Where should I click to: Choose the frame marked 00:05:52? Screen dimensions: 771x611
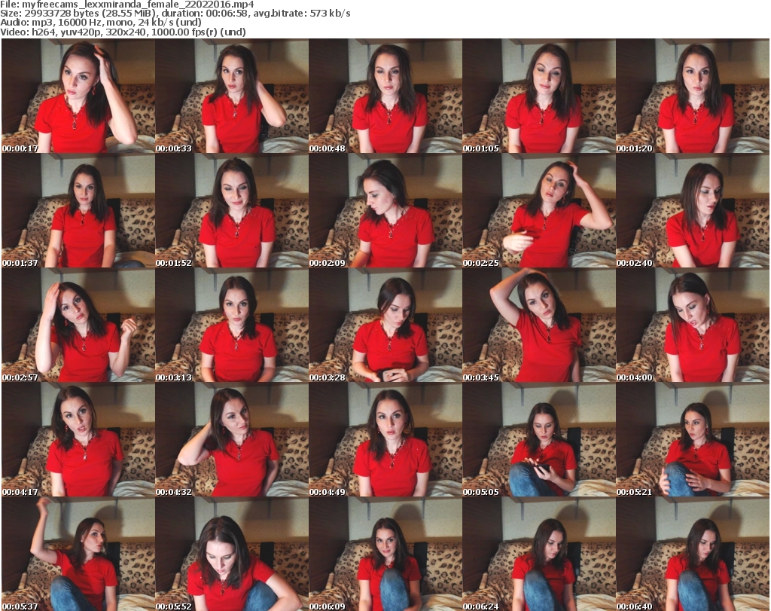click(x=232, y=554)
